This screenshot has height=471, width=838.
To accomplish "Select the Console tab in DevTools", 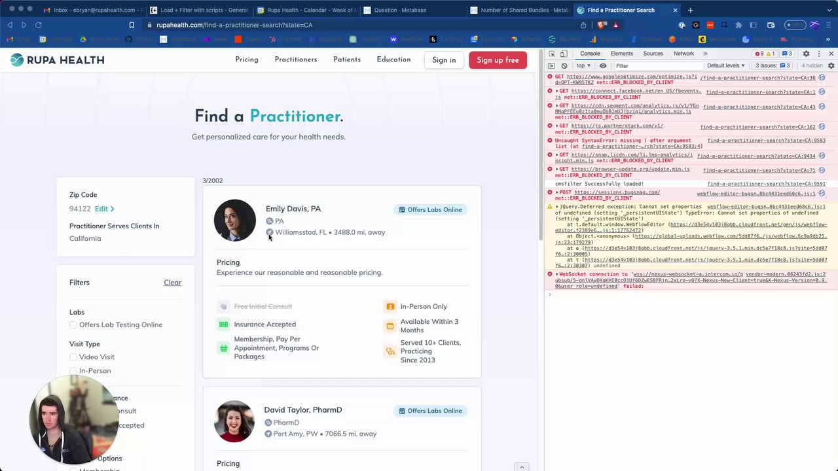I will [x=590, y=54].
